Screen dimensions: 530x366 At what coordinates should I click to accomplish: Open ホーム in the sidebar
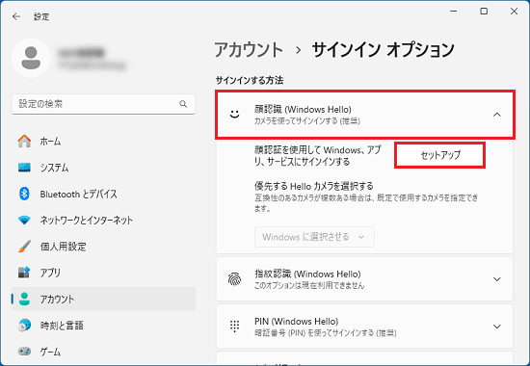coord(103,141)
